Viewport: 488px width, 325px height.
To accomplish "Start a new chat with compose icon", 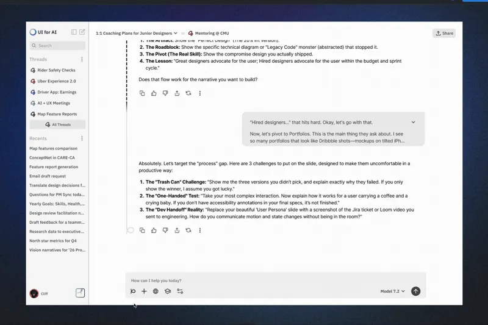I will point(82,32).
